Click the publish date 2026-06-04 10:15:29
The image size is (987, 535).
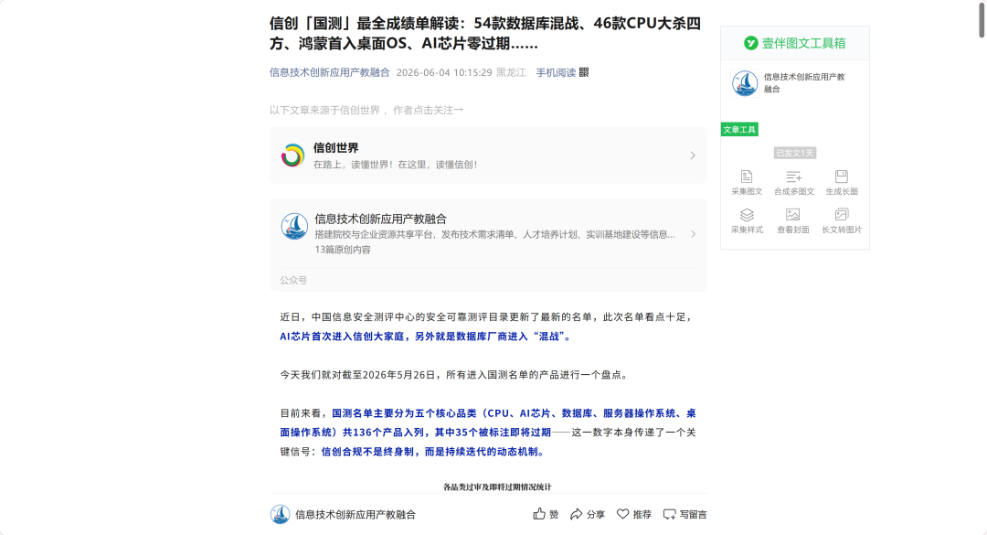444,72
